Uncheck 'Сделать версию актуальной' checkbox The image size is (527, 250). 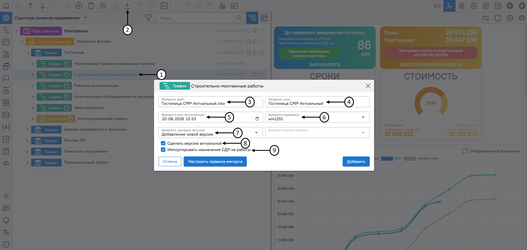click(x=163, y=143)
